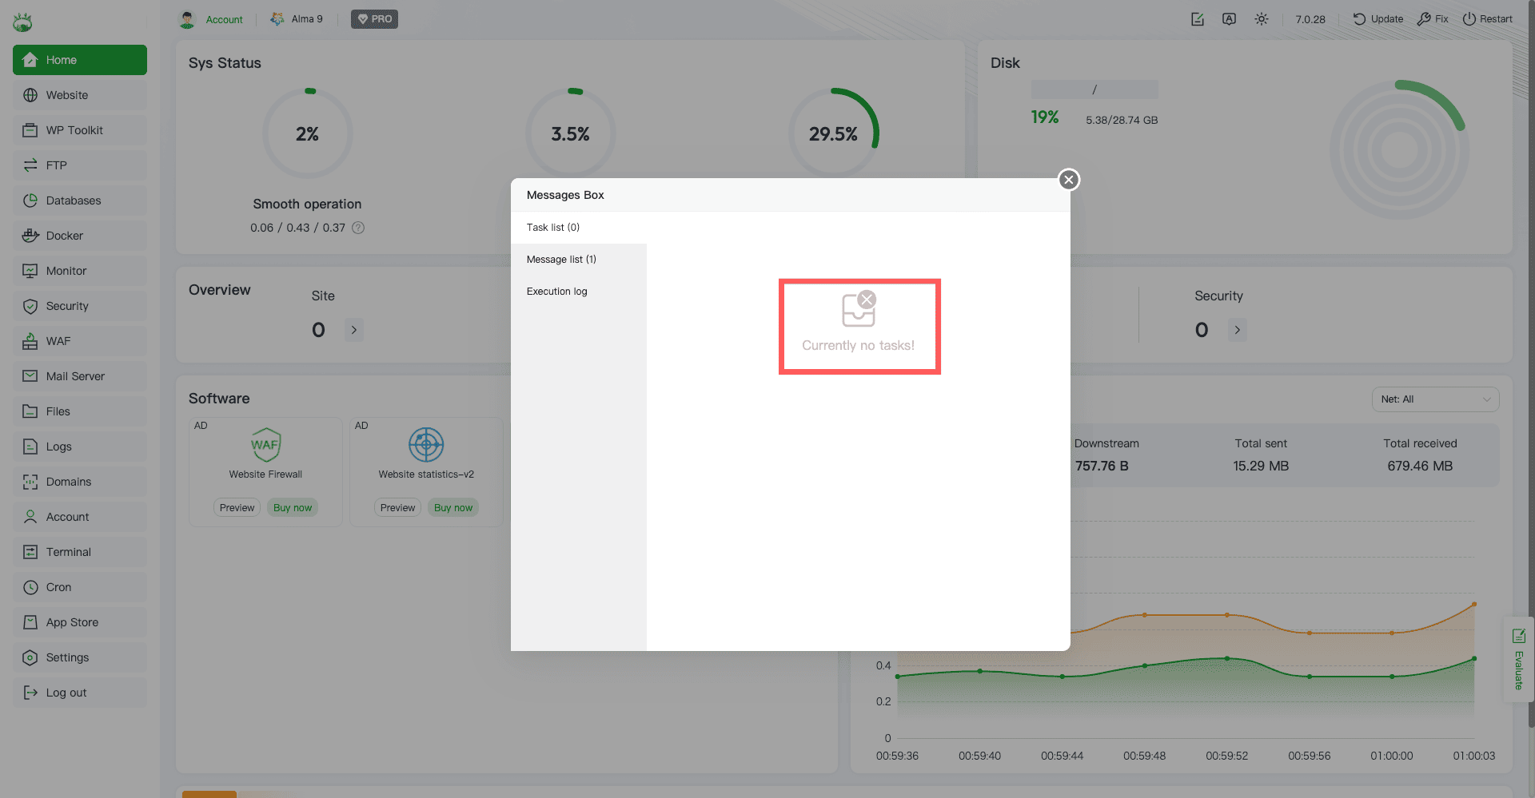Click Buy now for Website Firewall
1535x798 pixels.
[293, 508]
